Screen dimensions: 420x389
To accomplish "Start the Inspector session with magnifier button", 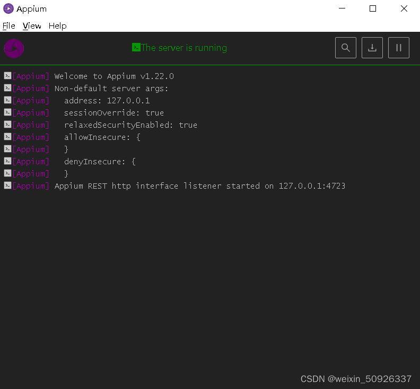I will click(x=346, y=48).
